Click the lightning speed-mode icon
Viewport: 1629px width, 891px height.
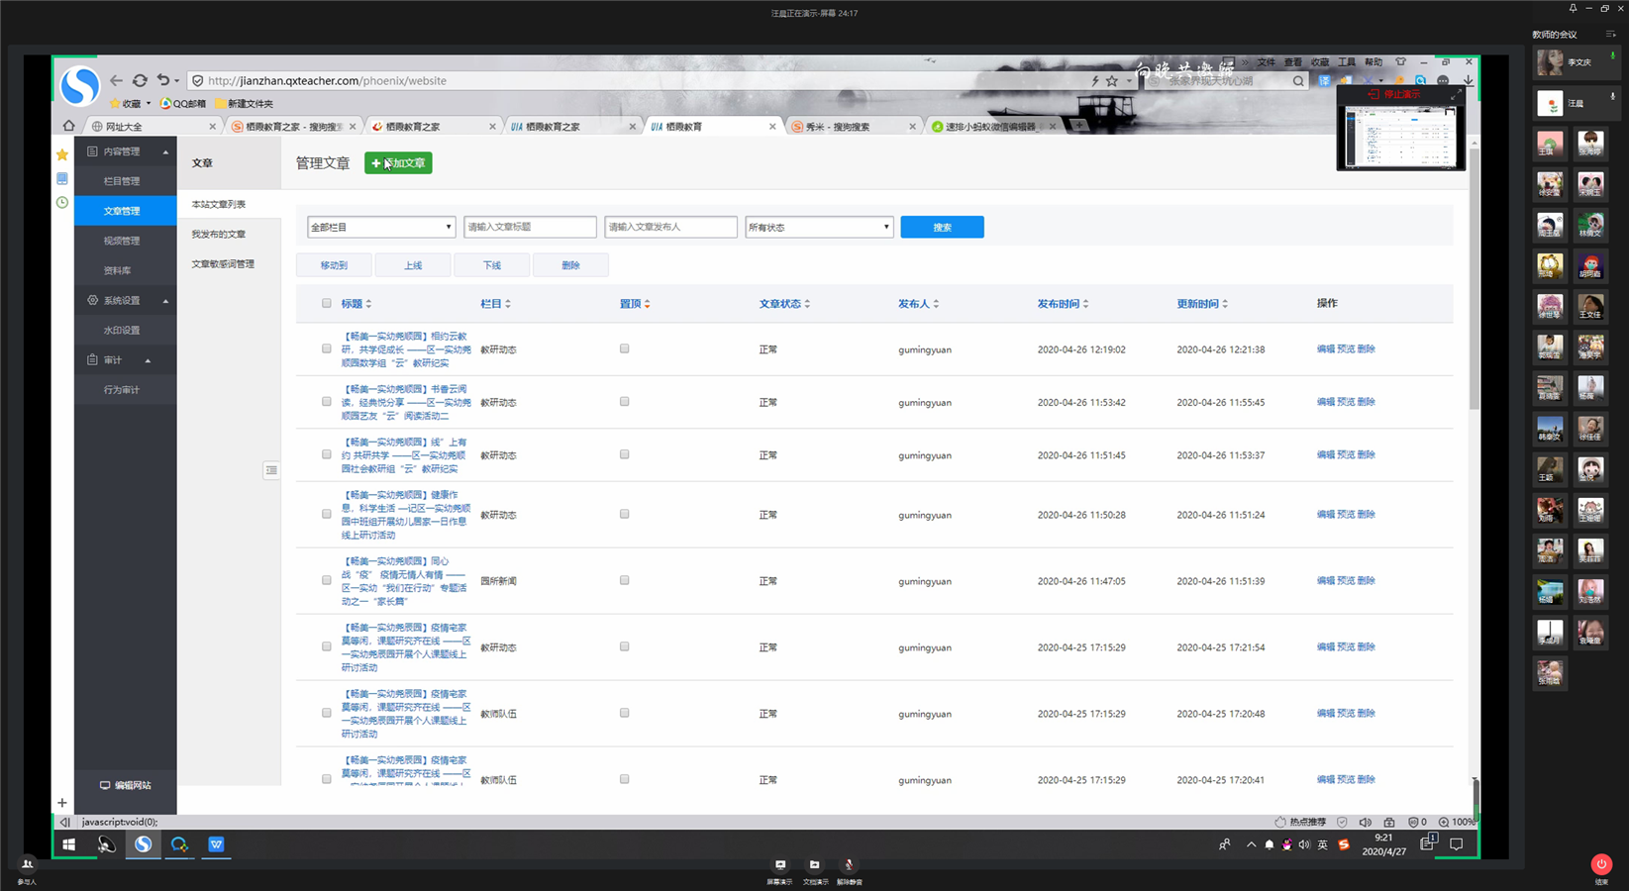click(1095, 81)
